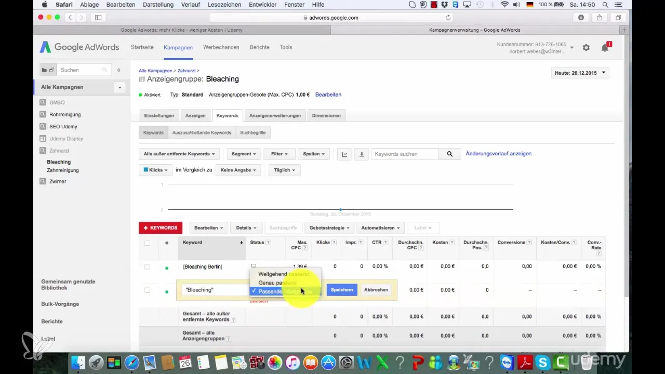This screenshot has width=665, height=374.
Task: Click the Status column help icon
Action: click(x=268, y=243)
